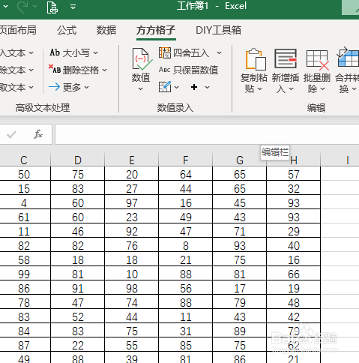The image size is (359, 363).
Task: Click the edit table pencil icon
Action: [165, 87]
